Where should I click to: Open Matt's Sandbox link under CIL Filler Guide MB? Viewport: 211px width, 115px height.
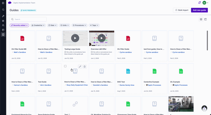(x=20, y=52)
